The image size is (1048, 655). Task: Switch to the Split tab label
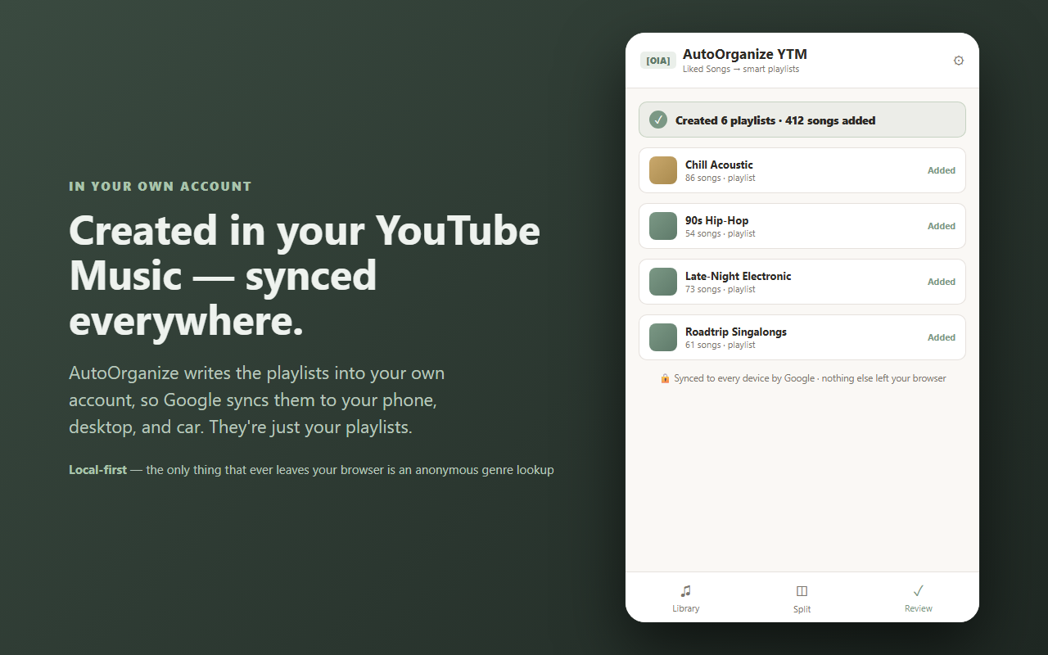pyautogui.click(x=802, y=609)
